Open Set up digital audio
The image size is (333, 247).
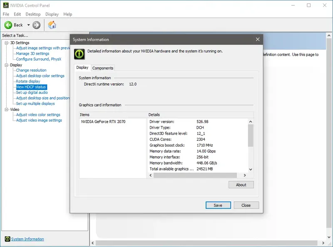pyautogui.click(x=32, y=92)
